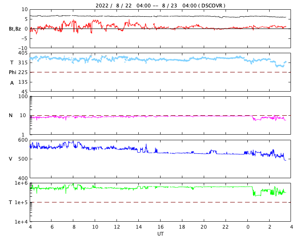
Task: Click the "1e+4" temperature tick label
Action: [21, 222]
